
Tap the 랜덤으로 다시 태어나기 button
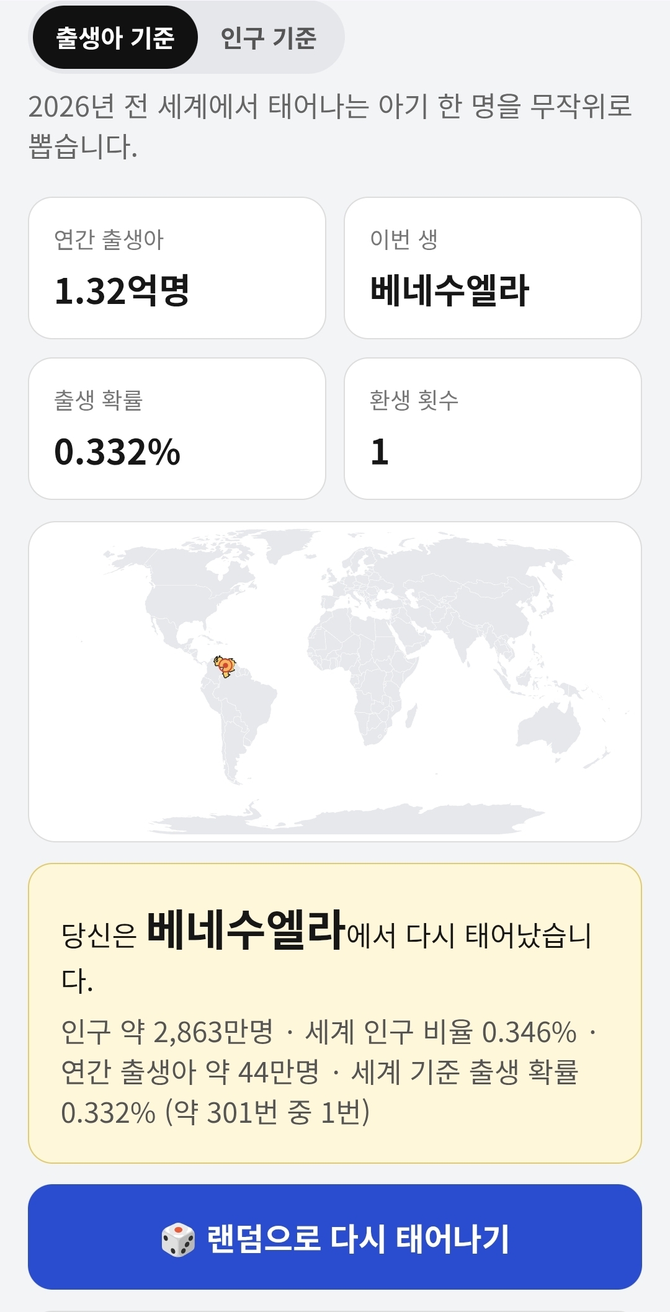[335, 1237]
